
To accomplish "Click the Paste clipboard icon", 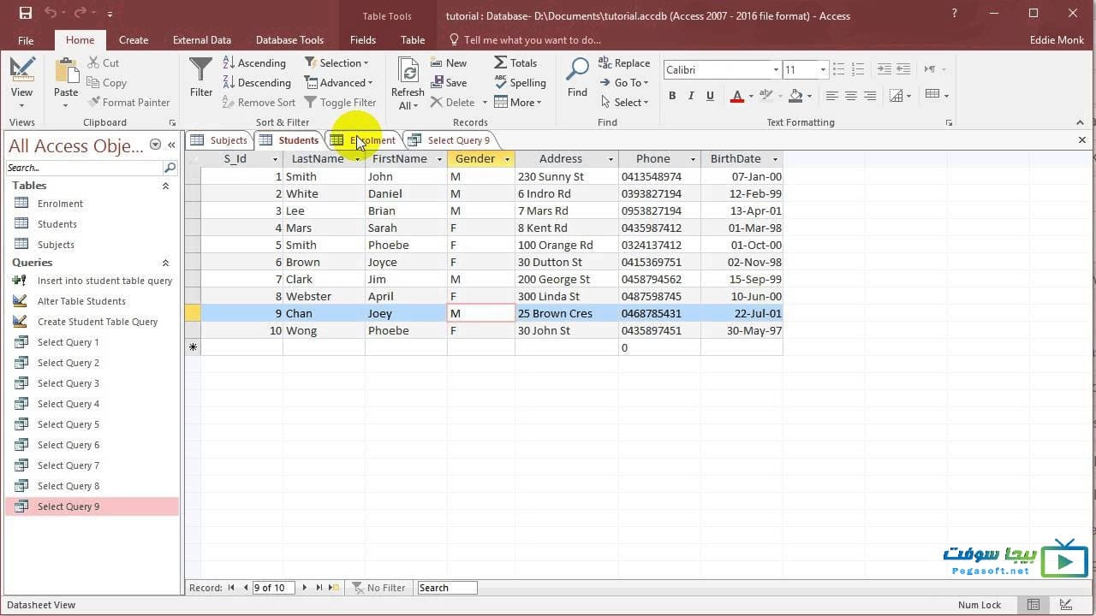I will coord(66,71).
